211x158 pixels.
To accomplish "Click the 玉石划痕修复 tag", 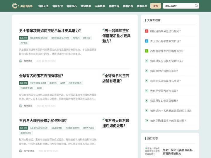I will (57, 128).
